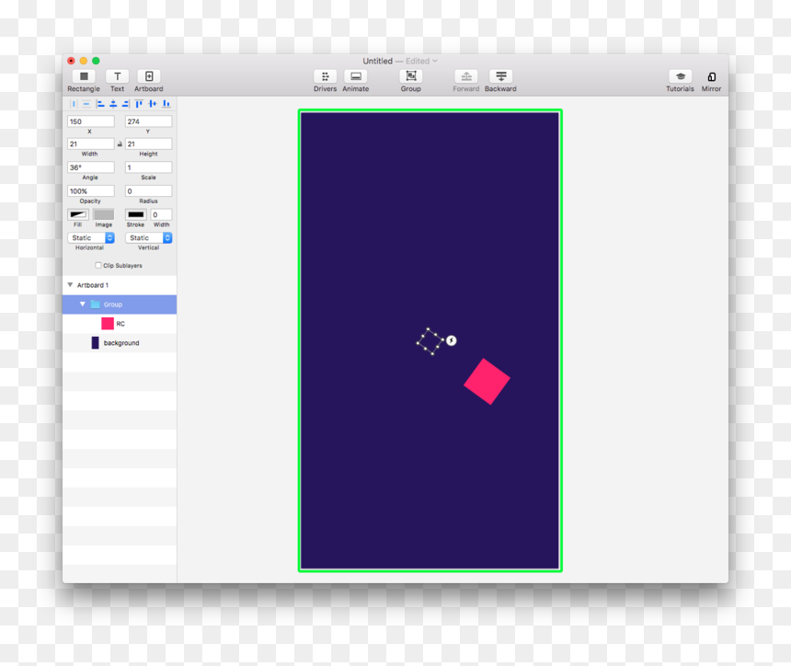Select the Artboard 1 row in layer list
The image size is (791, 666).
point(120,285)
